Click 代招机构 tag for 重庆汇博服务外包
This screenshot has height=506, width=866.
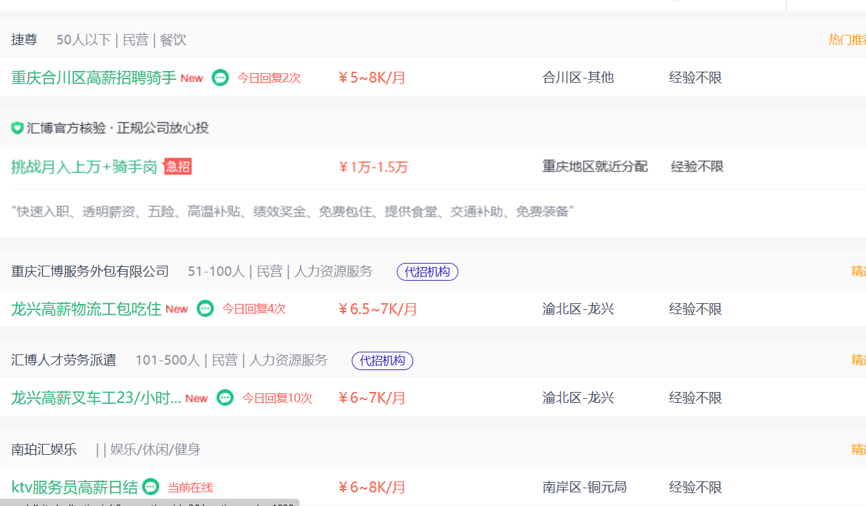point(427,272)
